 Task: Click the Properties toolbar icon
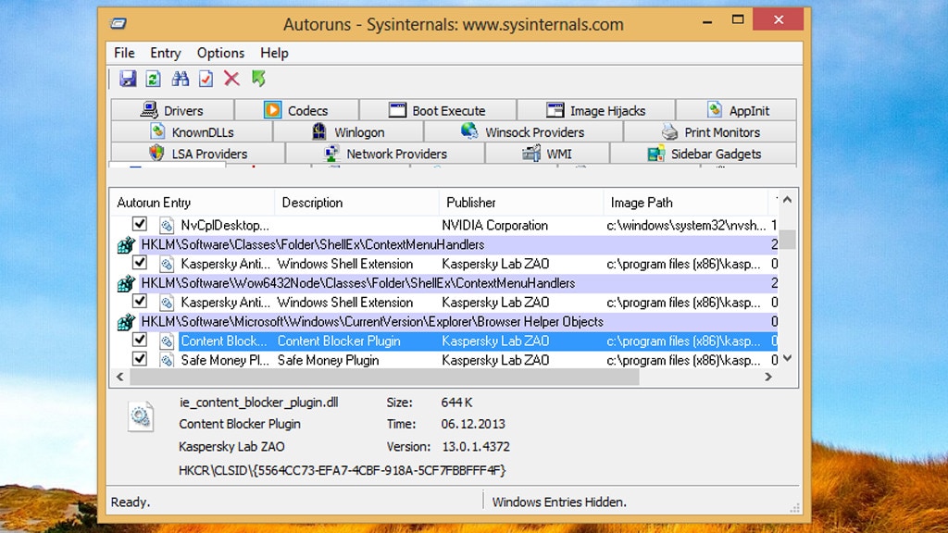[x=206, y=80]
